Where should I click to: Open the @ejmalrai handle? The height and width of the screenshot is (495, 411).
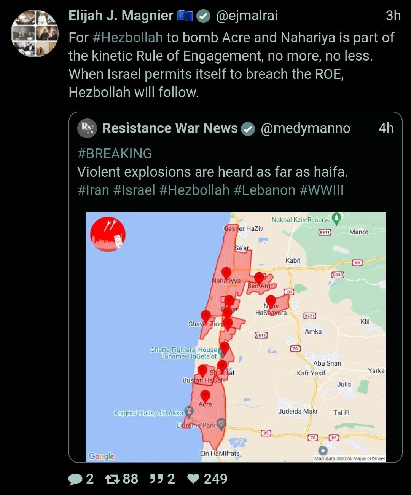point(247,16)
